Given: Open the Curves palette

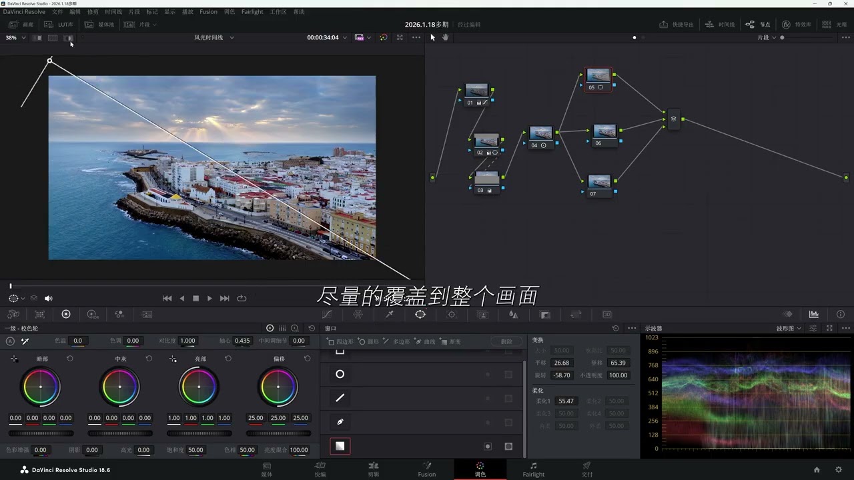Looking at the screenshot, I should 327,314.
